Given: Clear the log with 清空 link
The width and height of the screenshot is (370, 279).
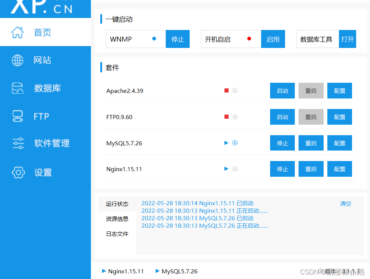Looking at the screenshot, I should pyautogui.click(x=346, y=203).
